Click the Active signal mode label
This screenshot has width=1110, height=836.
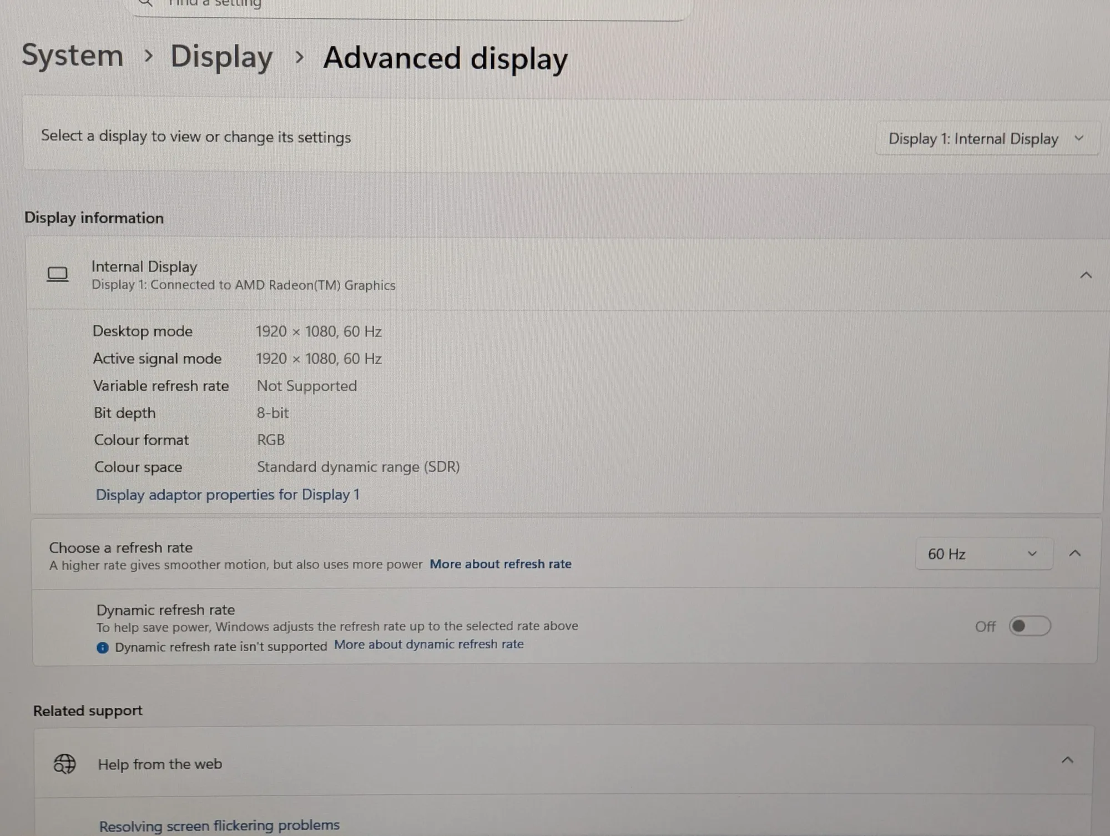157,359
